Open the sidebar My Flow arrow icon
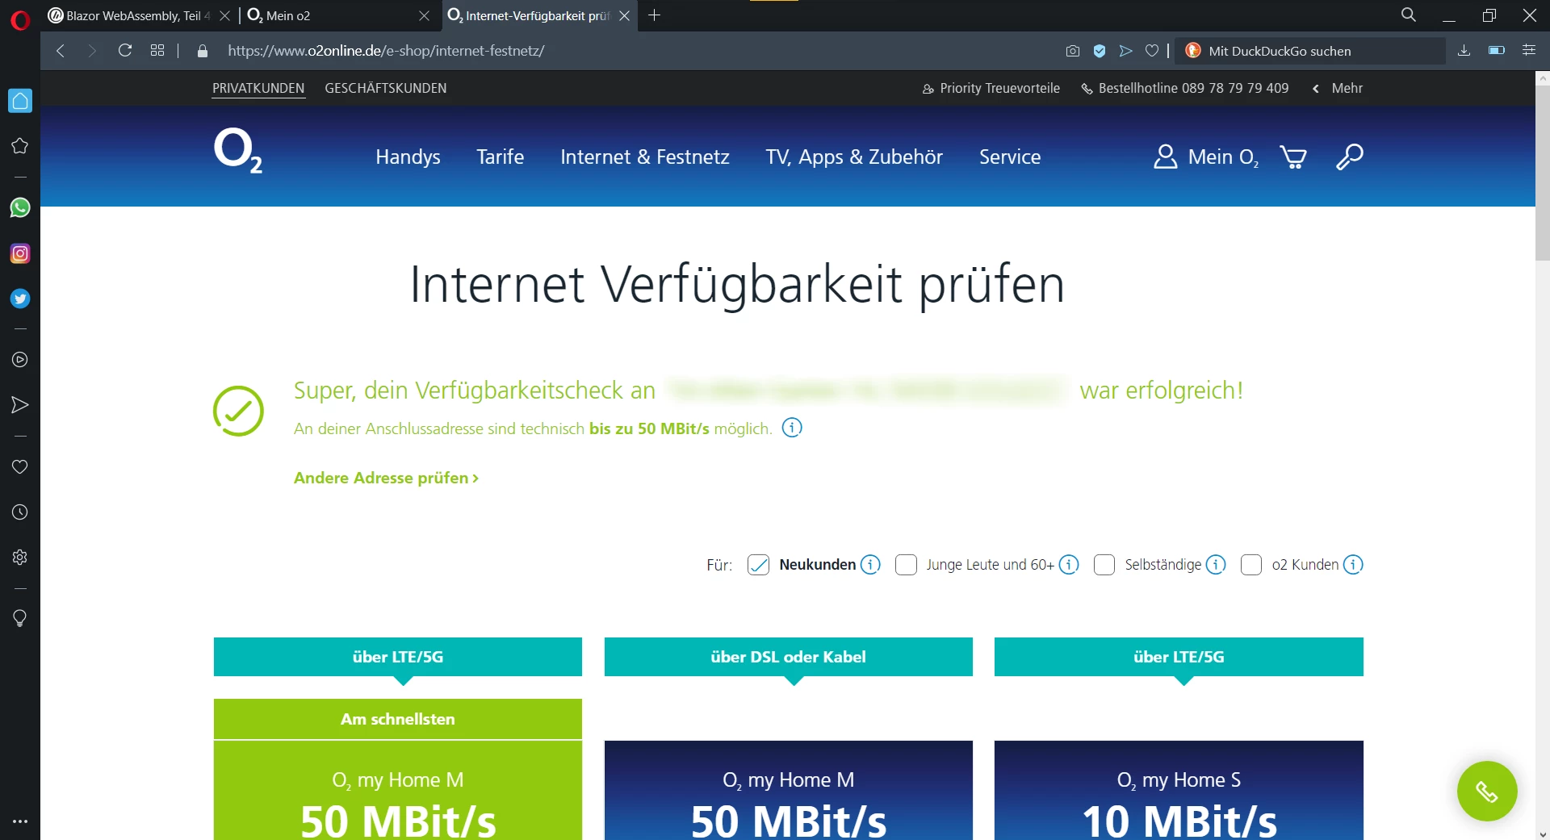Screen dimensions: 1550x840 [20, 405]
